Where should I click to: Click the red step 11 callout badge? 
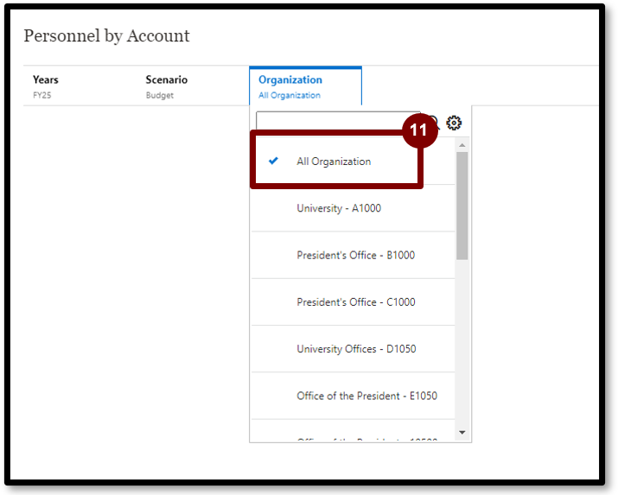pos(418,130)
